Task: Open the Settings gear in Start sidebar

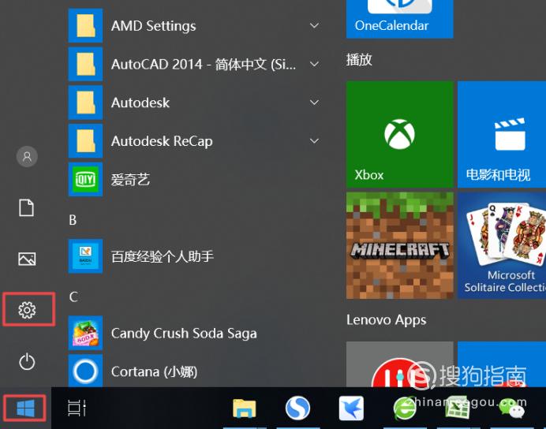Action: 27,310
